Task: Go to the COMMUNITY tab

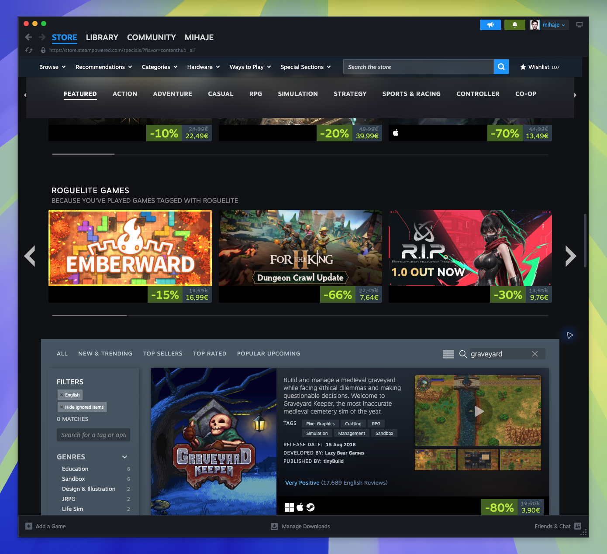Action: pyautogui.click(x=152, y=38)
